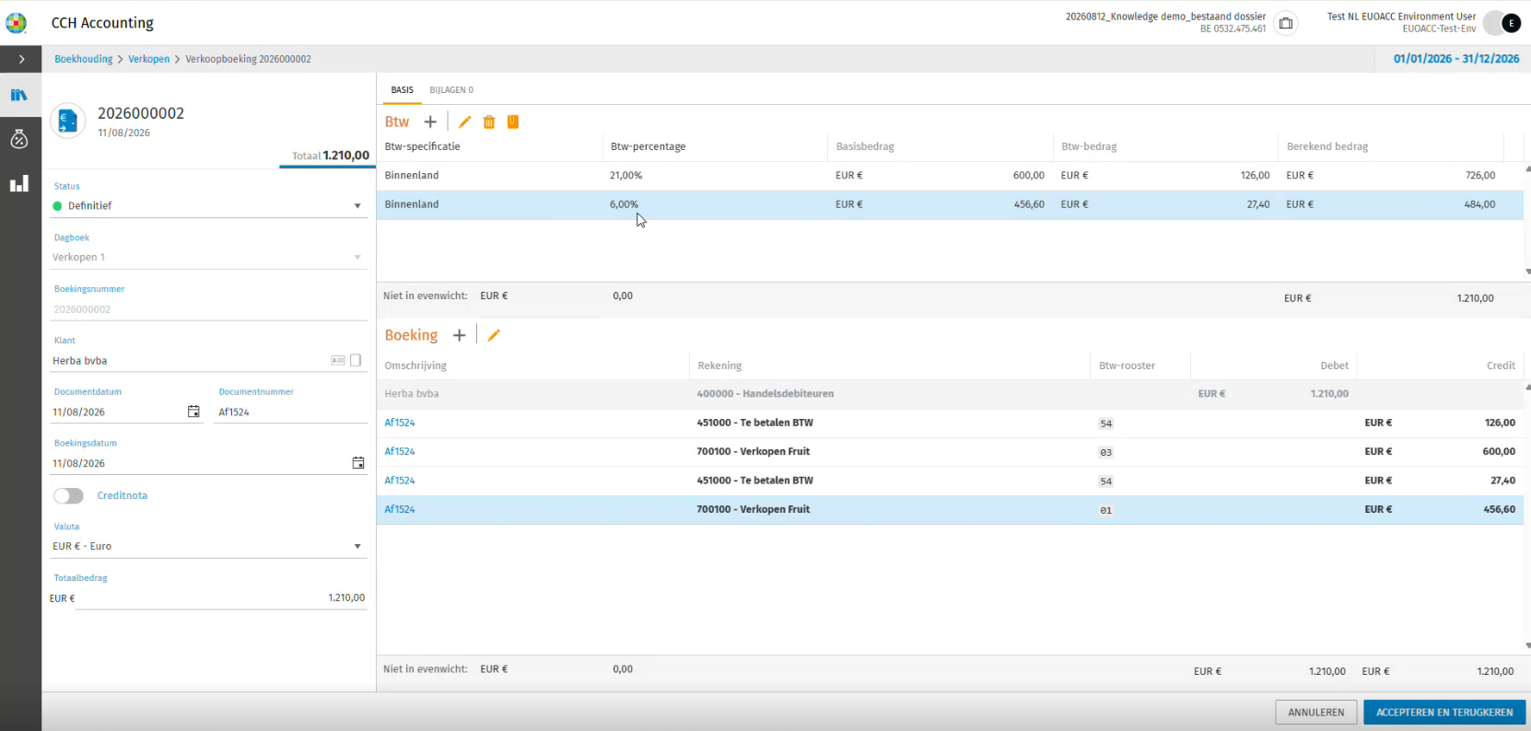
Task: Add a new Boeking line with plus icon
Action: [459, 335]
